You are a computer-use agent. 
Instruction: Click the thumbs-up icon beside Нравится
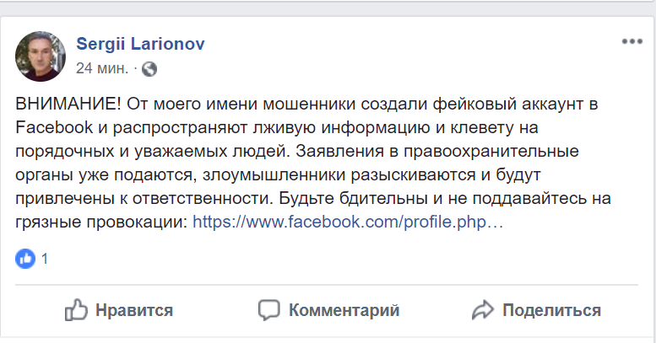[x=77, y=310]
